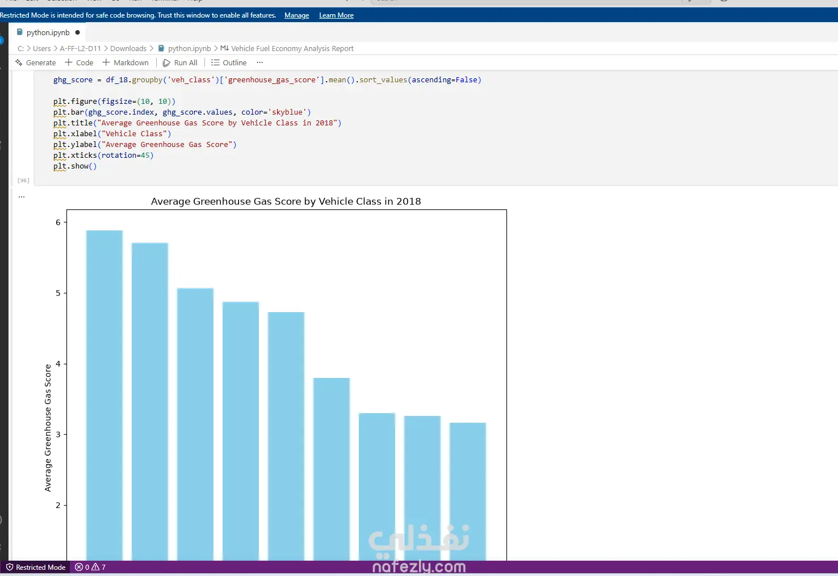Click the A-FF-L2-D11 breadcrumb folder

(80, 48)
